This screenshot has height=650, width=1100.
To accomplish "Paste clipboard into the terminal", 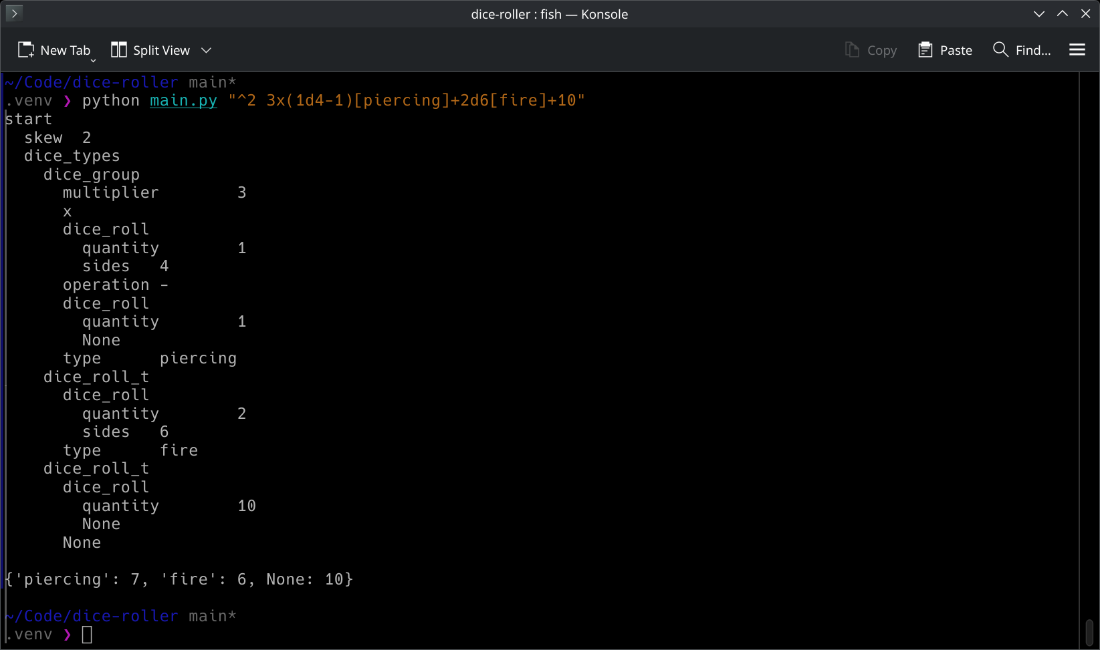I will point(945,50).
